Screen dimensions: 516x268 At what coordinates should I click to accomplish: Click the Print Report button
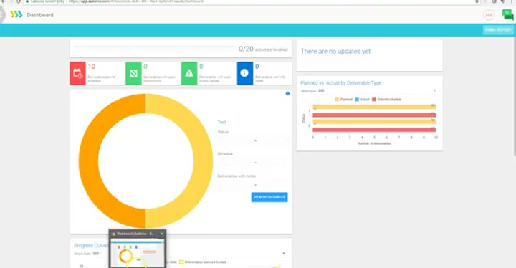pos(498,29)
